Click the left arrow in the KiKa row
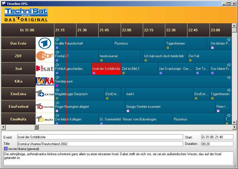This screenshot has height=169, width=238. (x=57, y=77)
